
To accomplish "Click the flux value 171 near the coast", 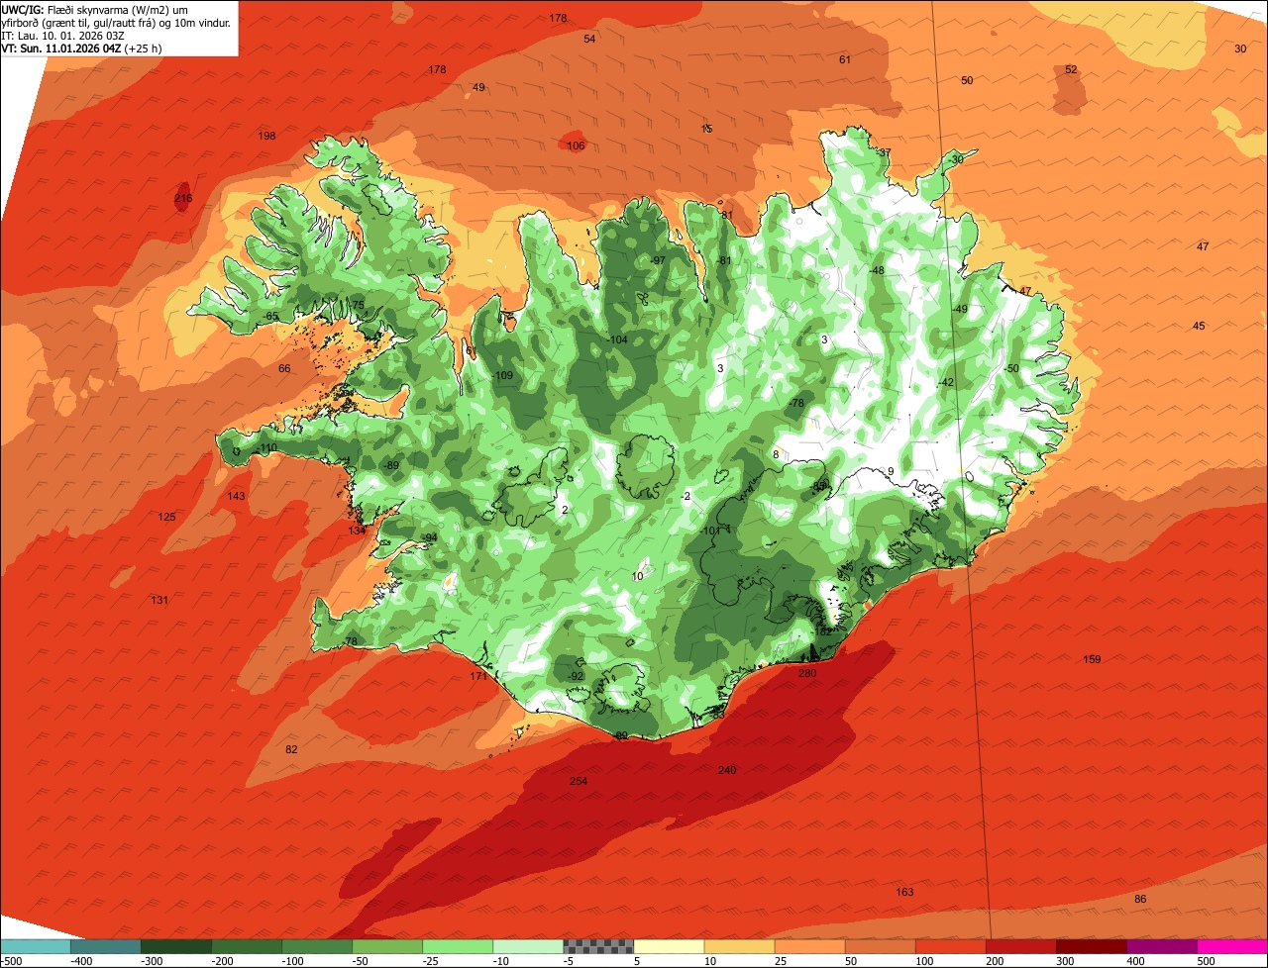I will pos(478,676).
